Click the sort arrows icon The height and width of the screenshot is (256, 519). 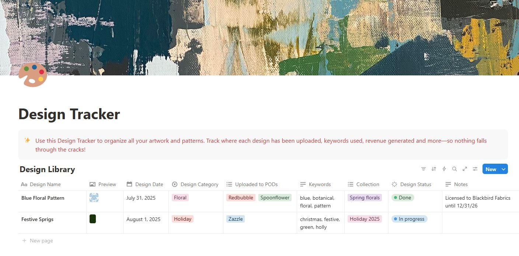click(434, 169)
